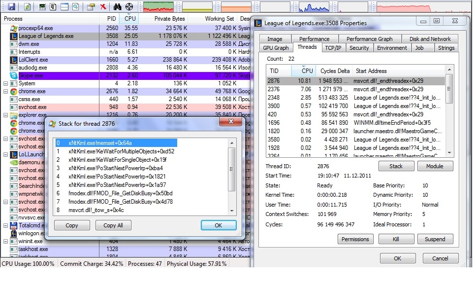Click the Refresh Now toolbar icon

coord(27,7)
